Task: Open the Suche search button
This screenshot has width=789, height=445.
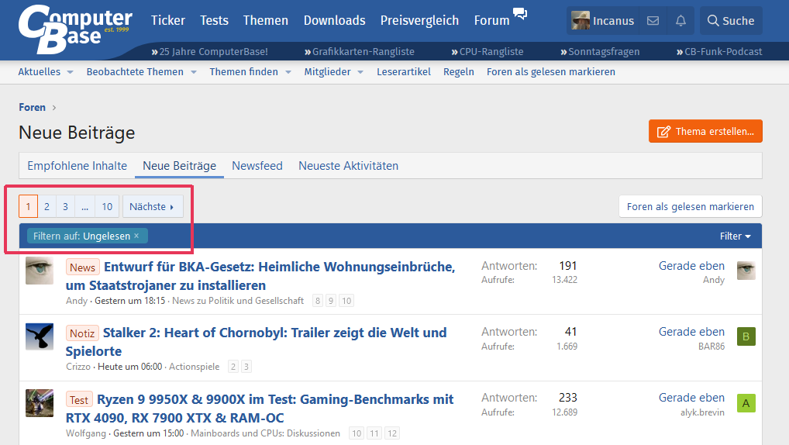Action: tap(731, 21)
